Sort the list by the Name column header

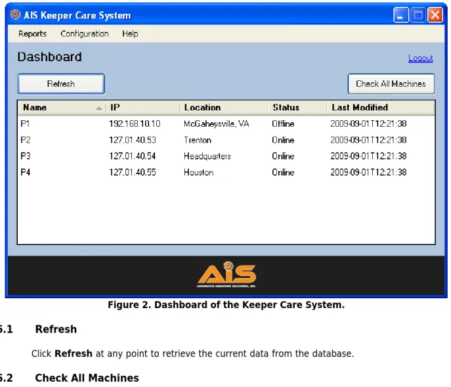(61, 108)
